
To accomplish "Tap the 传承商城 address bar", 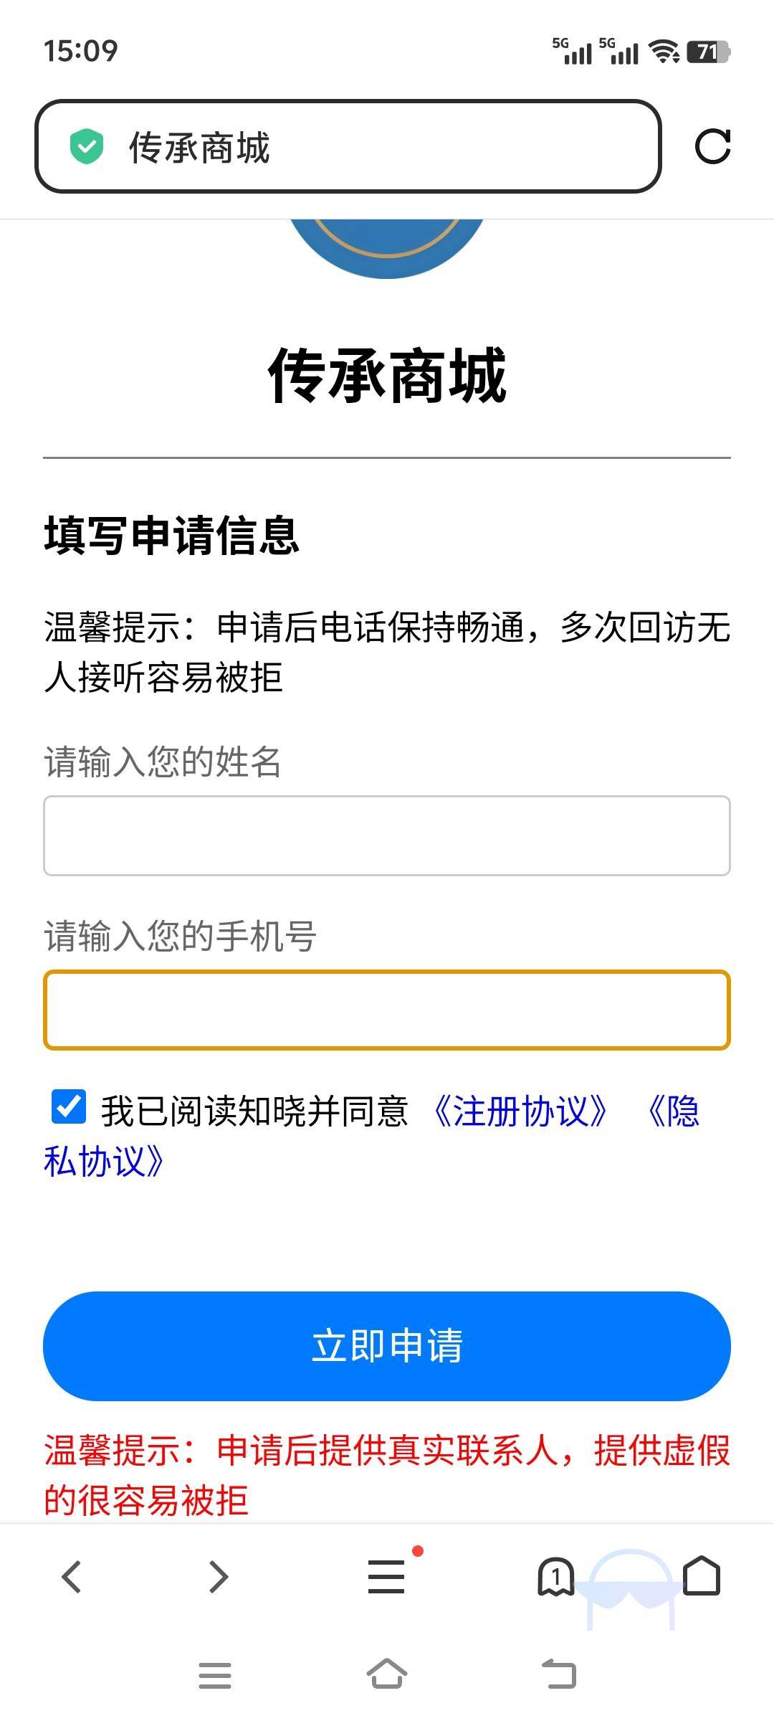I will pos(348,147).
